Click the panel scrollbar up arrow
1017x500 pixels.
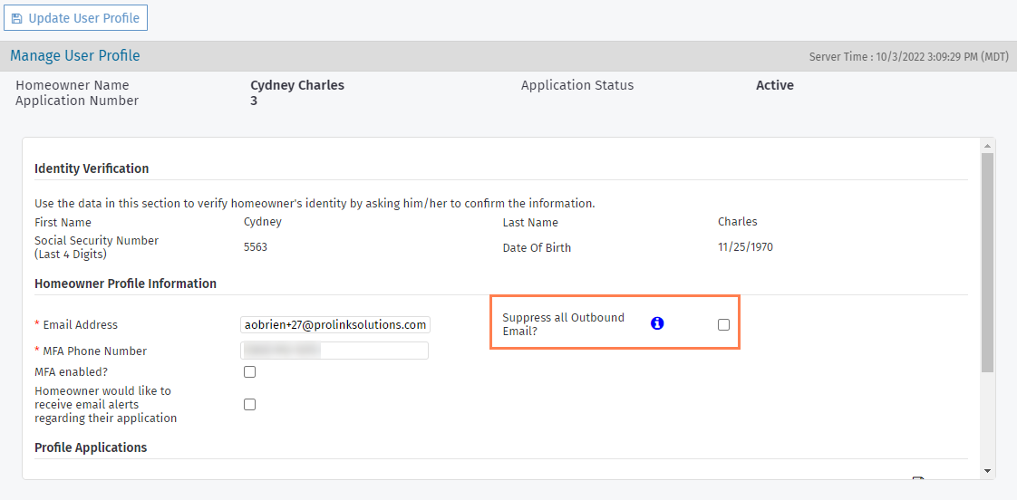[x=987, y=145]
